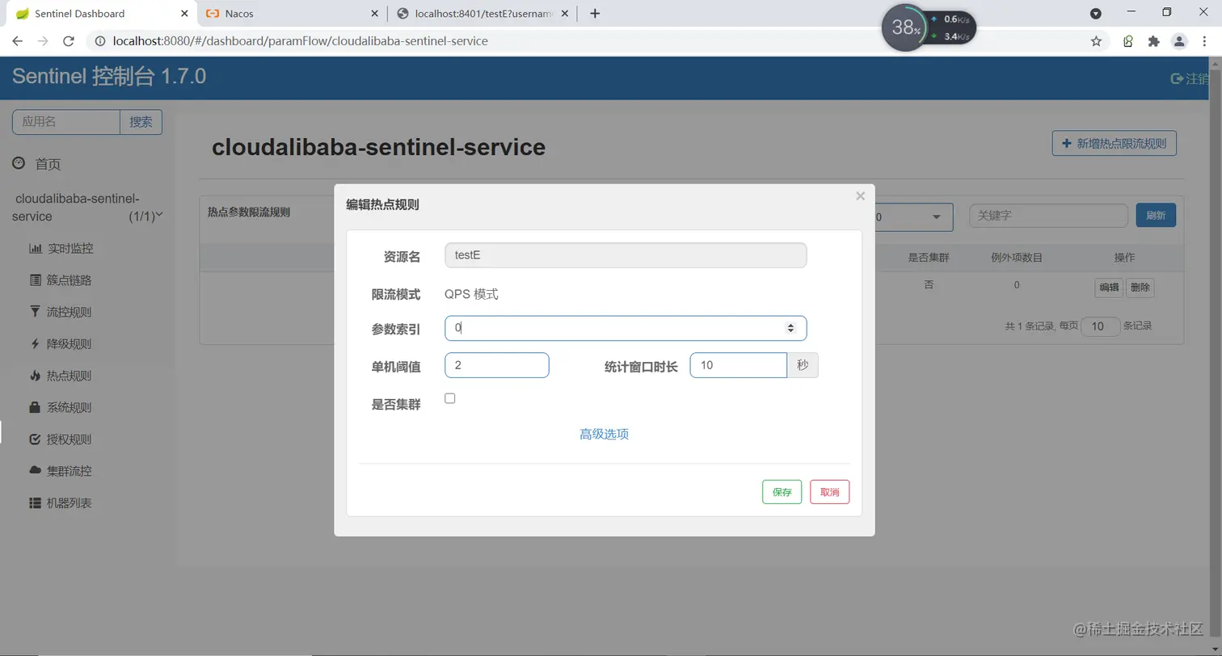Click the address bar URL
The image size is (1222, 656).
coord(300,41)
